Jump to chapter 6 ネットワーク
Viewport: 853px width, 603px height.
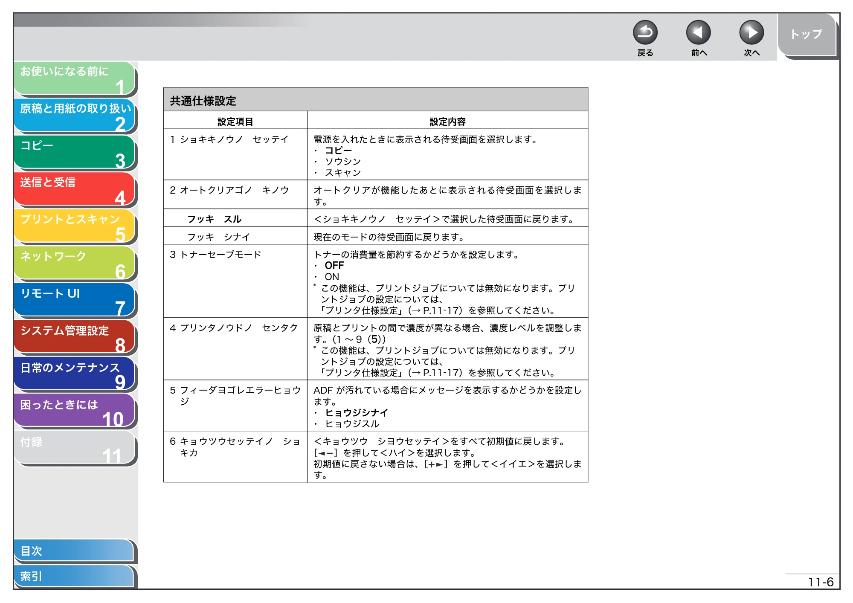tap(75, 263)
